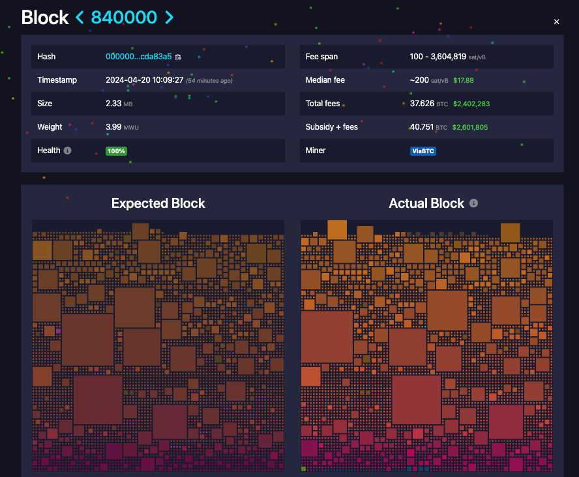Image resolution: width=579 pixels, height=477 pixels.
Task: Click the info icon next to Health
Action: coord(67,151)
